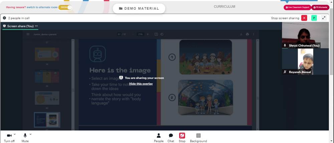334x143 pixels.
Task: Open the green P participant avatar
Action: point(314,18)
